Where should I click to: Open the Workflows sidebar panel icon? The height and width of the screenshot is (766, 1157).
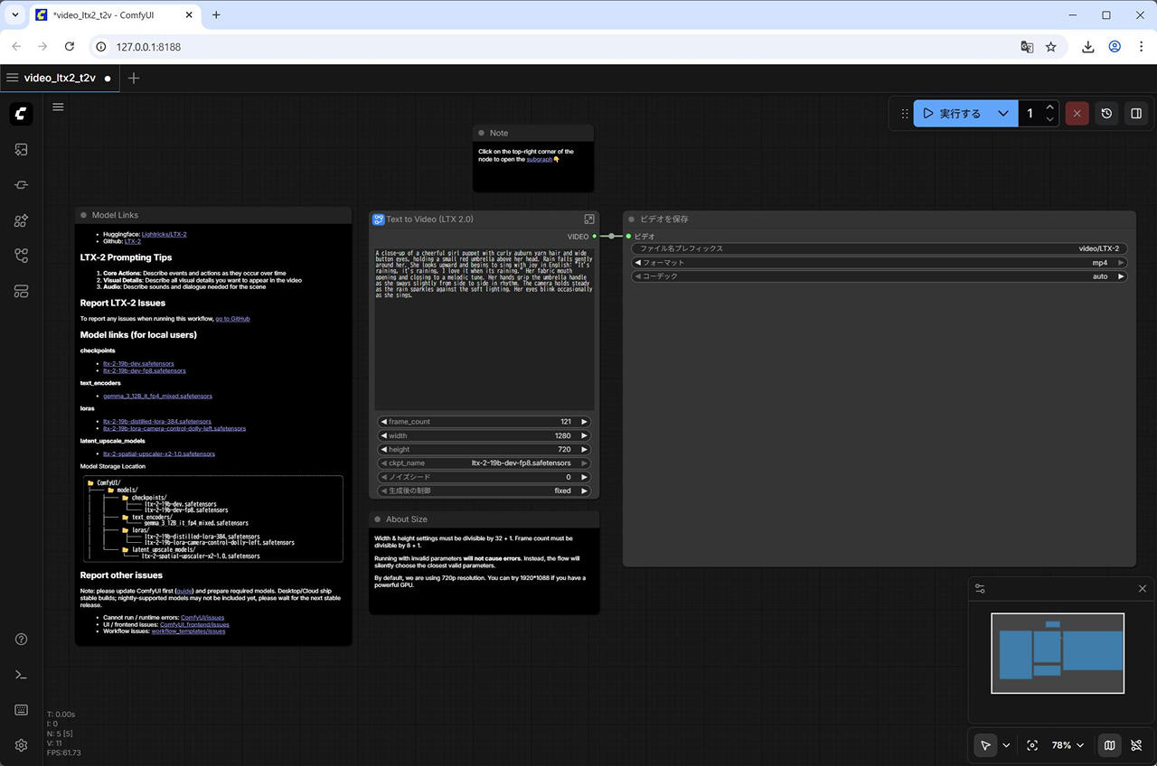click(x=22, y=256)
